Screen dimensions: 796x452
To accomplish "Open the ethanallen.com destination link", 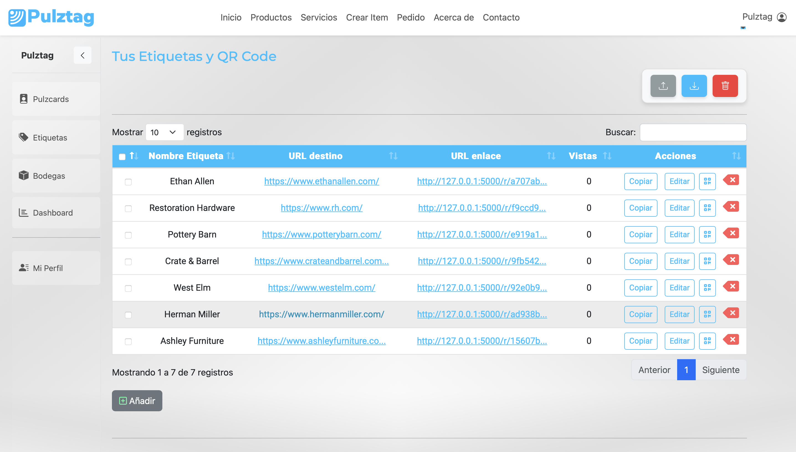I will pos(321,181).
